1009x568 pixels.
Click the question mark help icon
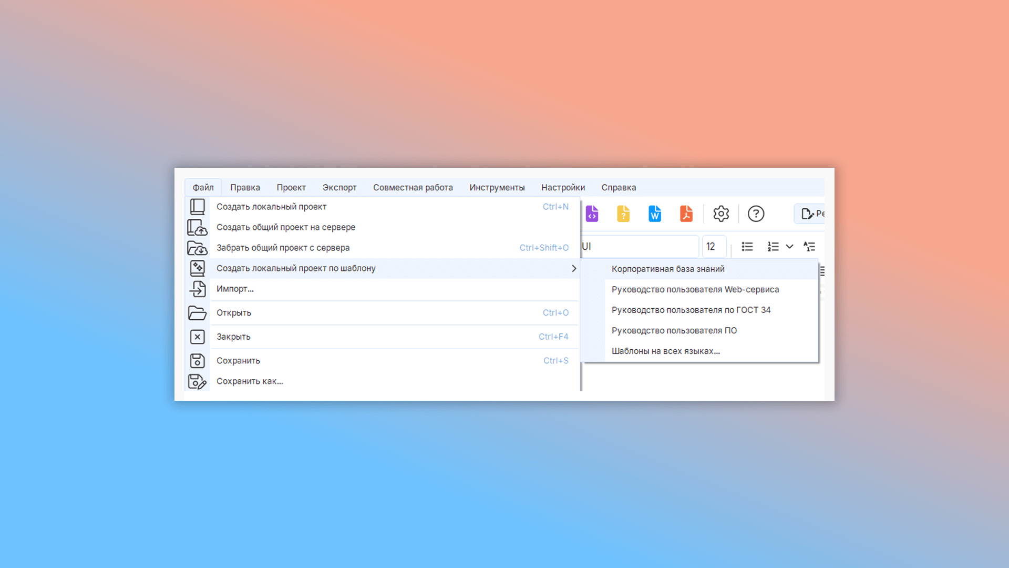click(756, 214)
